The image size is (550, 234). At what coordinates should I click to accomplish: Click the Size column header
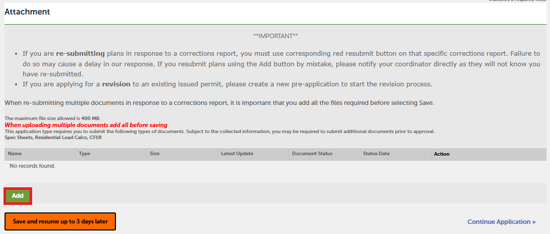point(155,154)
